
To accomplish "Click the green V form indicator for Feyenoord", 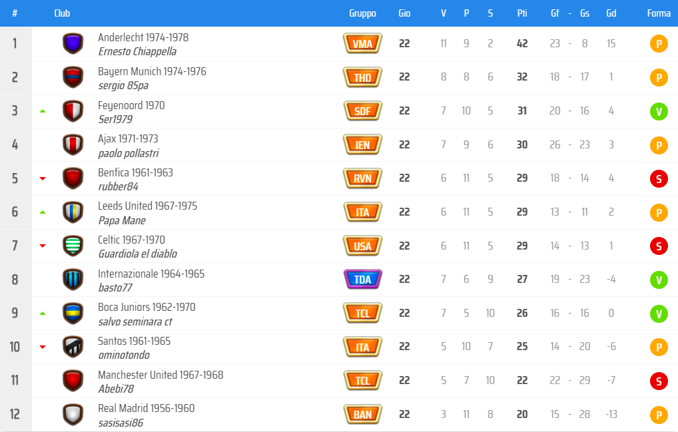I will click(x=659, y=111).
